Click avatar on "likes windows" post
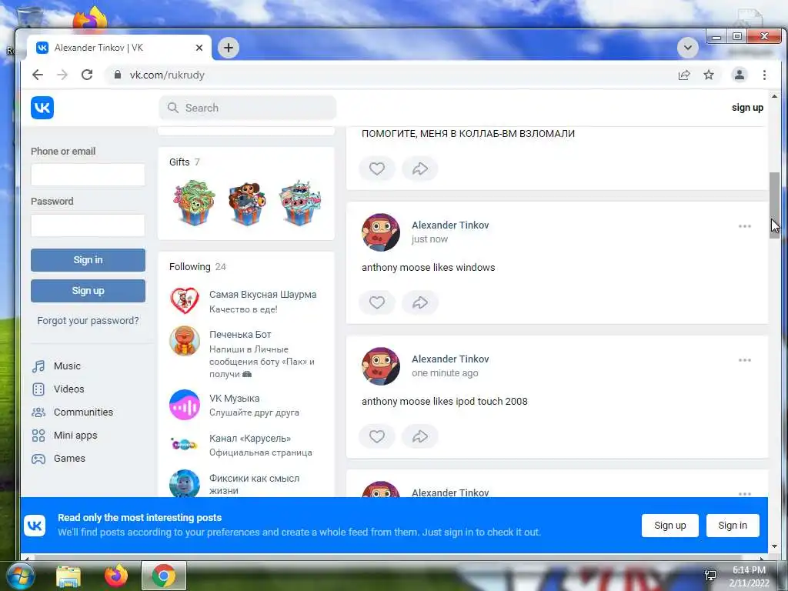Screen dimensions: 788x591 pyautogui.click(x=381, y=232)
